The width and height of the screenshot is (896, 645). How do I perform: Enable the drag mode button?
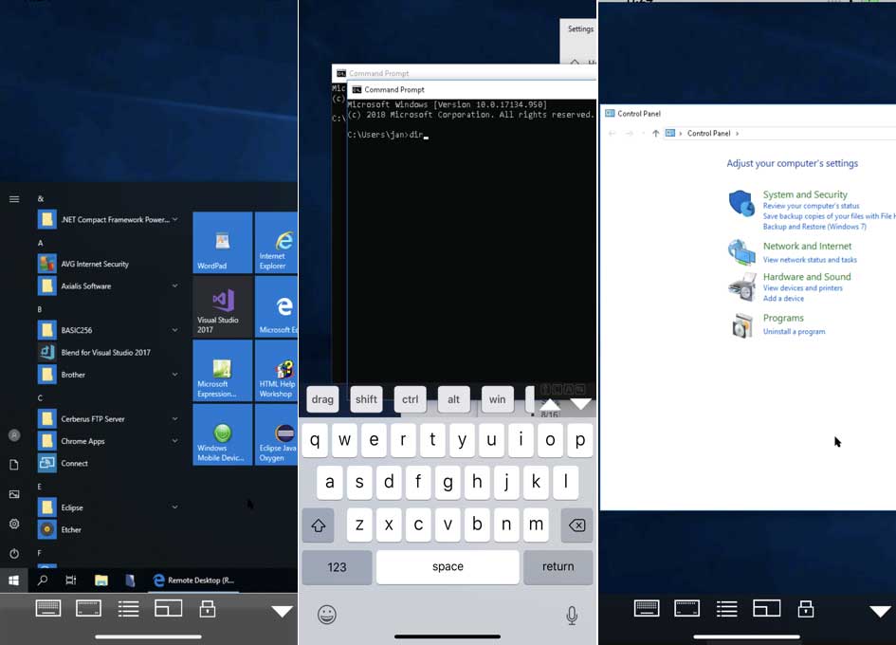pos(322,399)
